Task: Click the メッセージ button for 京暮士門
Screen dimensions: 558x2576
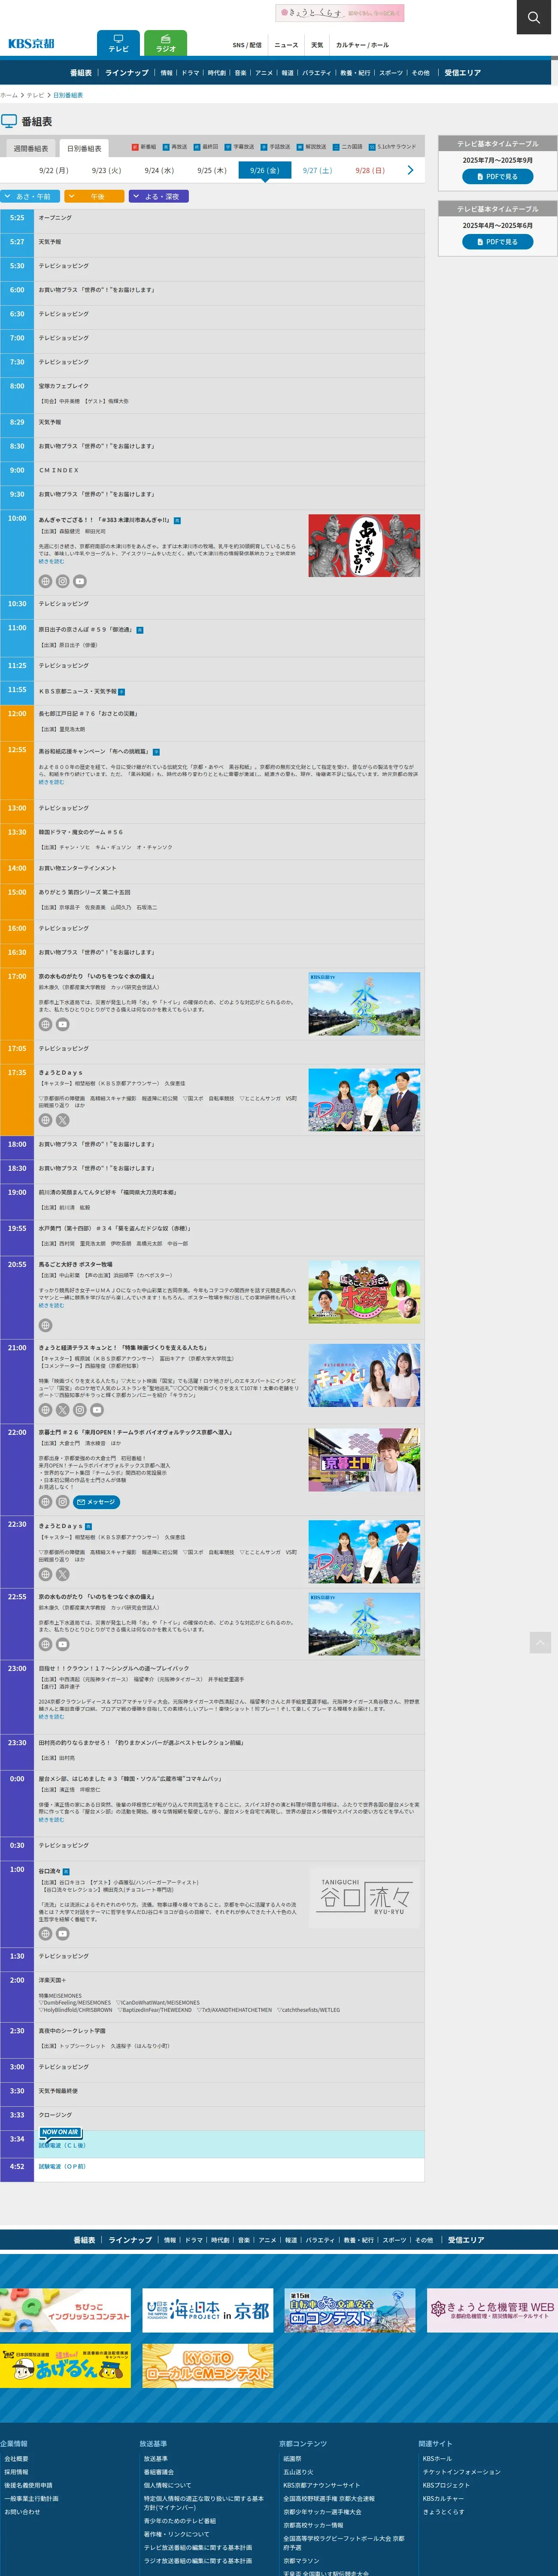Action: [x=98, y=1502]
